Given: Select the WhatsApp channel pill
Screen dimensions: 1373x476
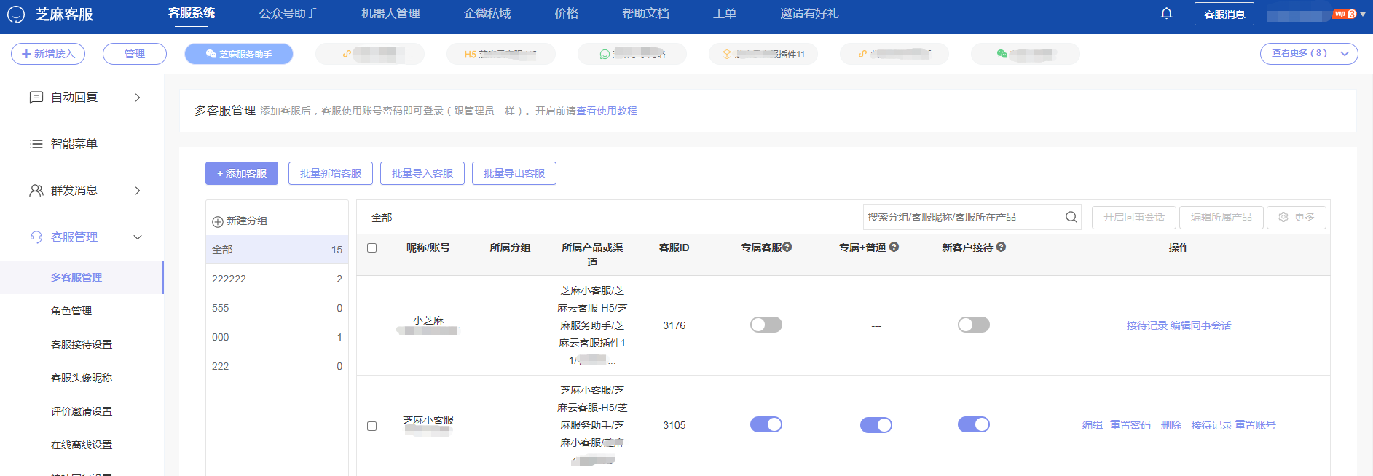Looking at the screenshot, I should pos(632,54).
